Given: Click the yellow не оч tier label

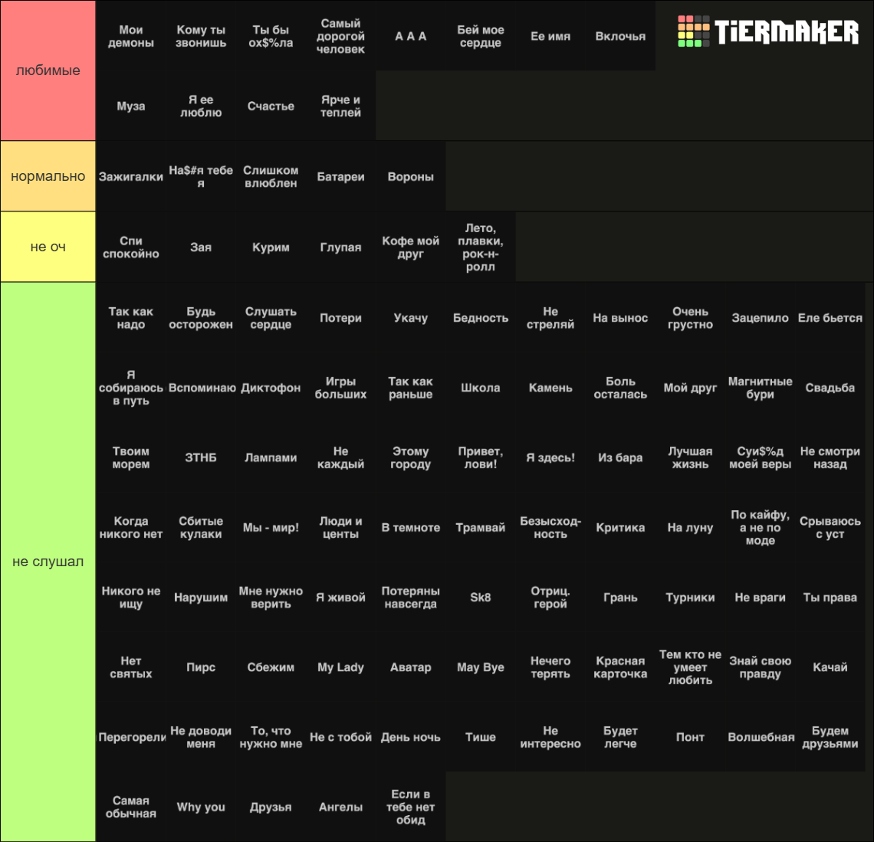Looking at the screenshot, I should point(48,247).
